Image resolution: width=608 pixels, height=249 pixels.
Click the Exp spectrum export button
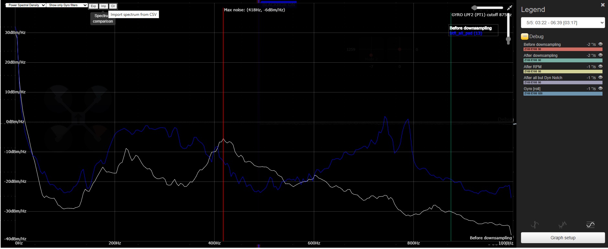93,6
